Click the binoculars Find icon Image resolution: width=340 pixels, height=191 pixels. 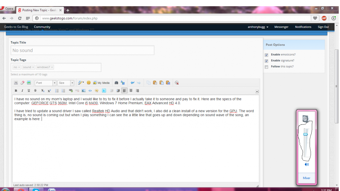click(116, 83)
